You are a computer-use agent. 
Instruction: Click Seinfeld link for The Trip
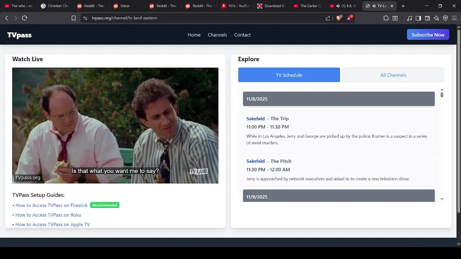click(255, 118)
